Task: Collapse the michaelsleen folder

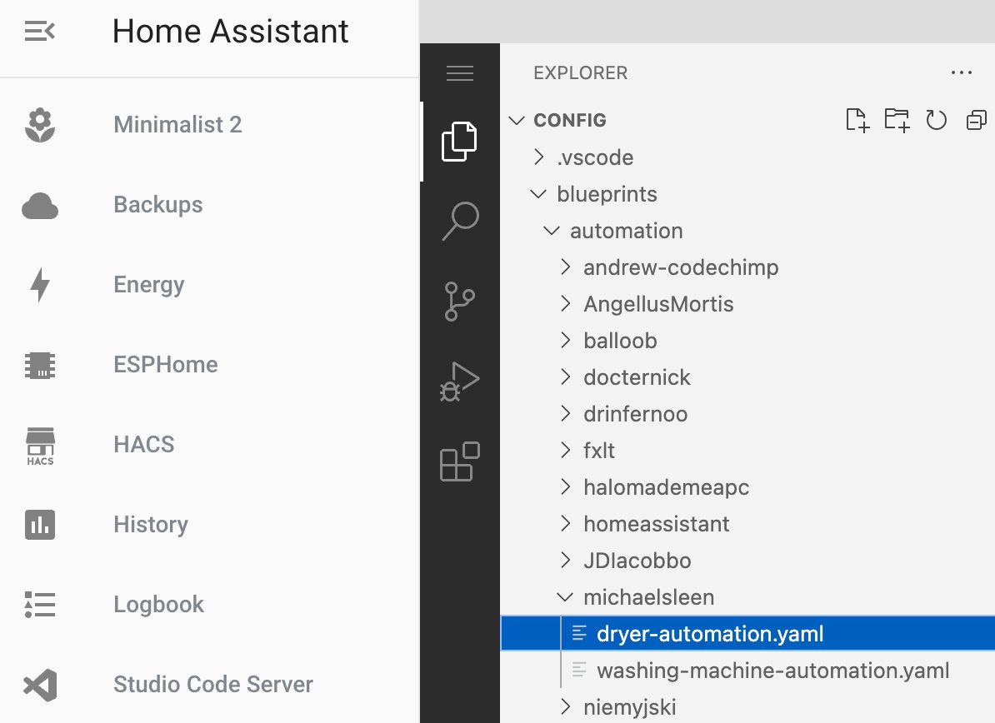Action: pos(565,596)
